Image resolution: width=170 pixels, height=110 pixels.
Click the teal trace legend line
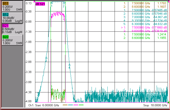click(x=70, y=105)
